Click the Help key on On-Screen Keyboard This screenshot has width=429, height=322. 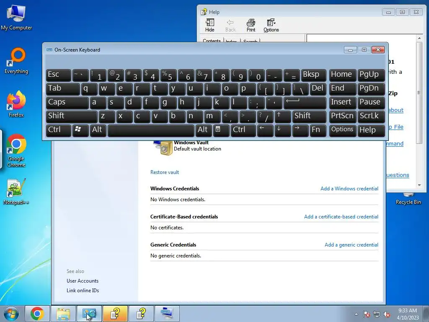pos(371,130)
